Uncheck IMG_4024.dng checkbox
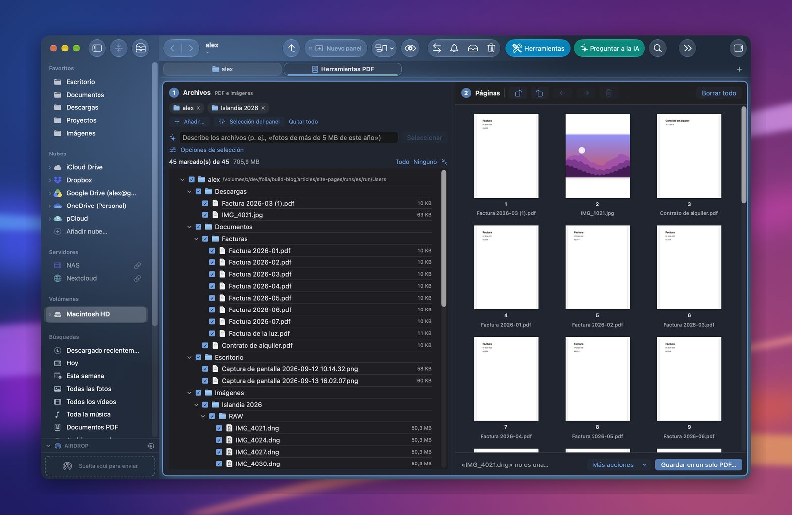The width and height of the screenshot is (792, 515). 219,440
